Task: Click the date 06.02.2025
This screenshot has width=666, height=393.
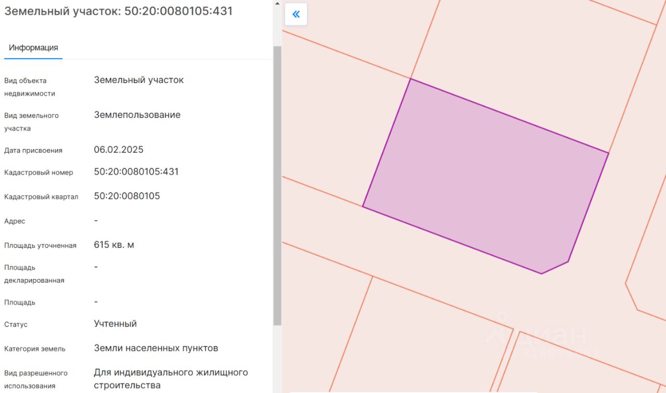Action: tap(119, 150)
